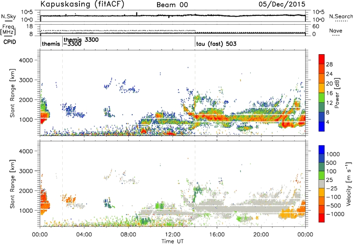Select the N.Search legend label

(x=341, y=16)
